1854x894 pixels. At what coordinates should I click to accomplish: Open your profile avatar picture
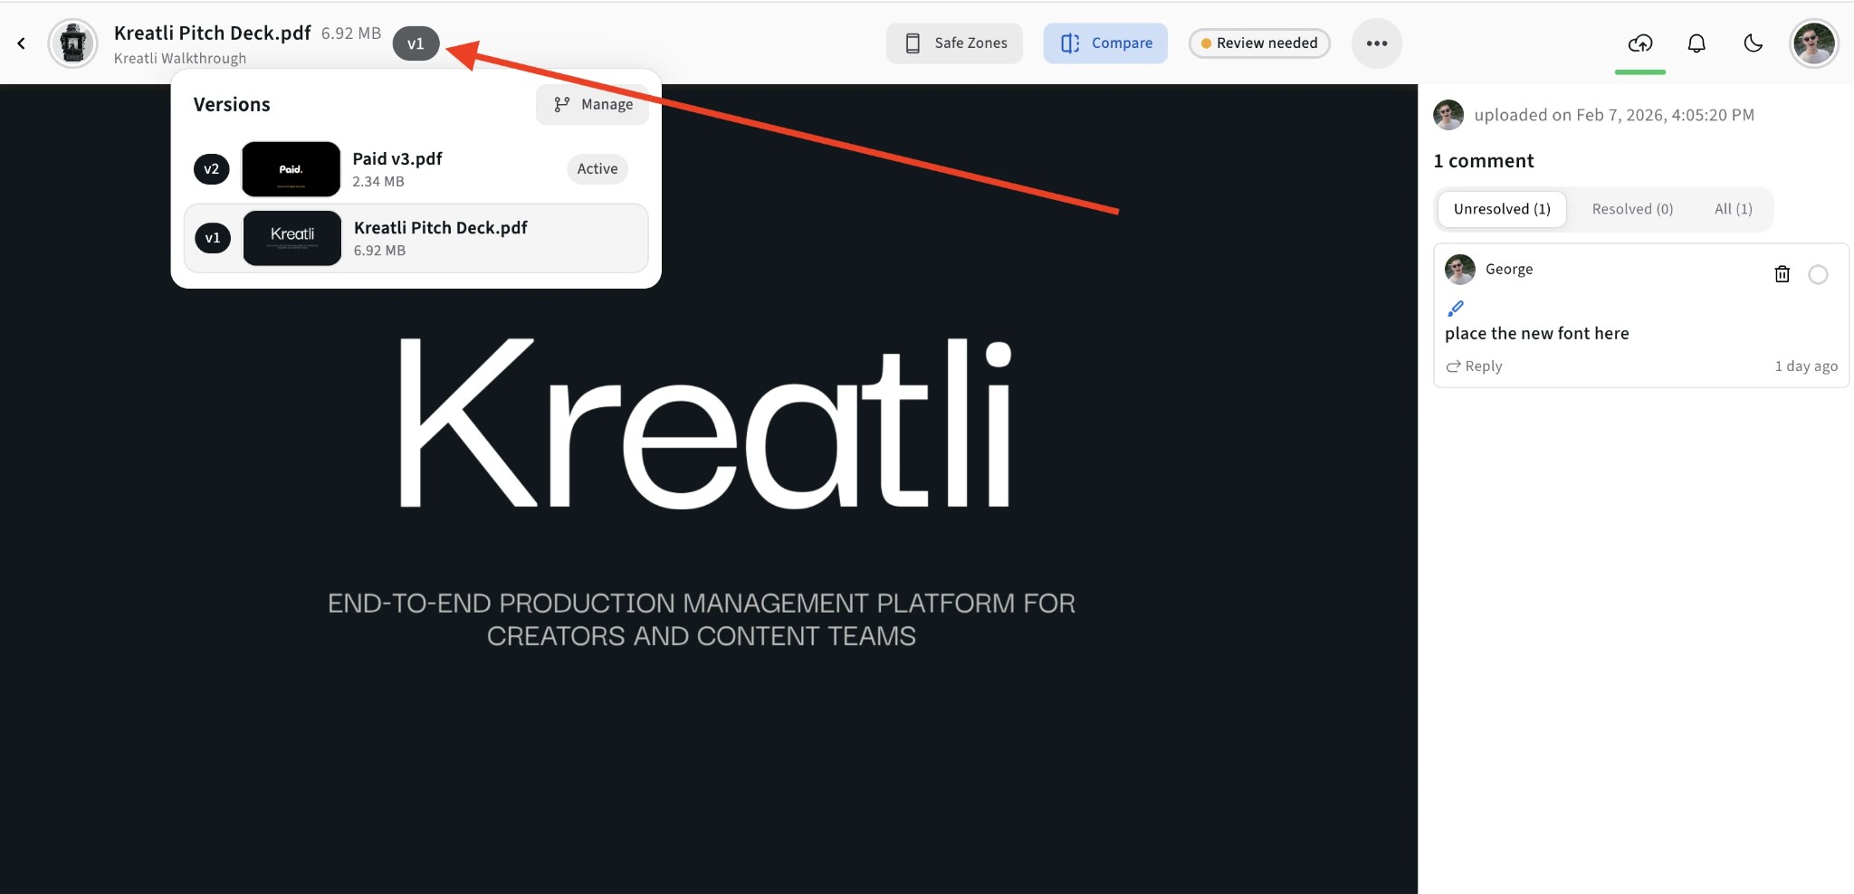1813,43
